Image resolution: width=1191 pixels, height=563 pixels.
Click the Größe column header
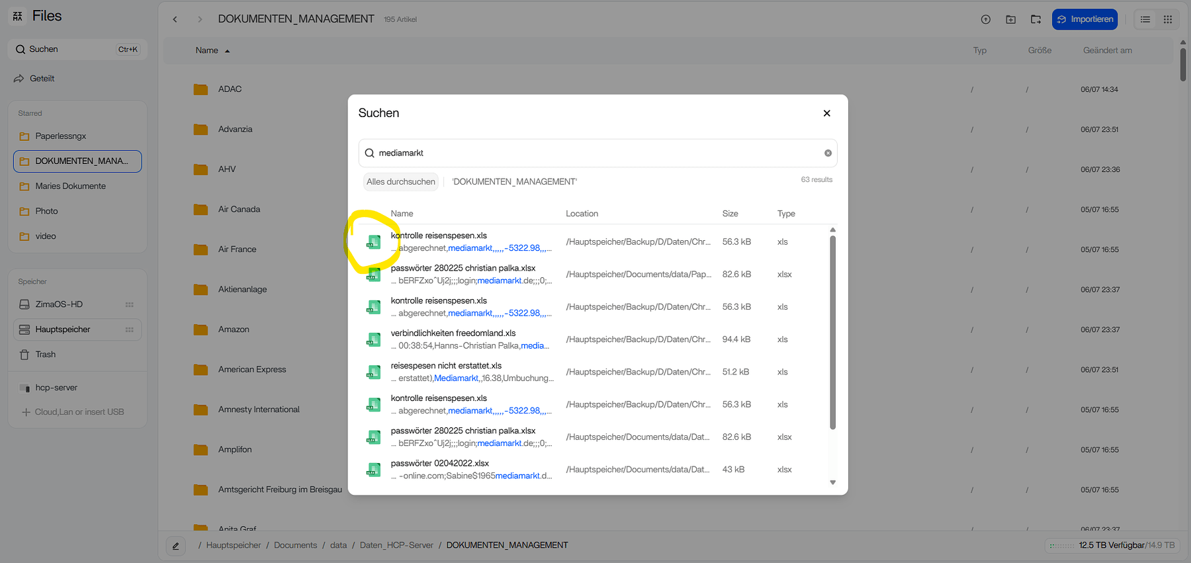1039,51
